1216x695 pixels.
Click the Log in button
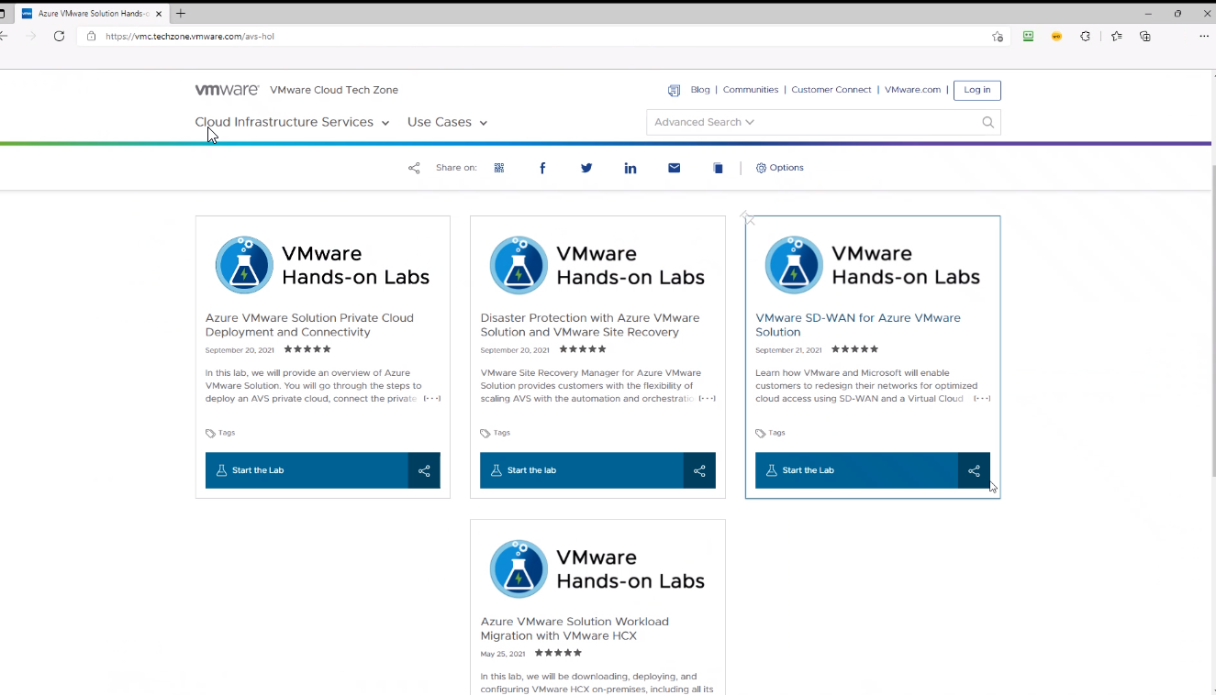pos(976,90)
